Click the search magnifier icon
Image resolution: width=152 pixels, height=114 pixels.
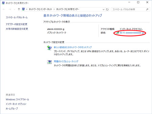[x=147, y=9]
